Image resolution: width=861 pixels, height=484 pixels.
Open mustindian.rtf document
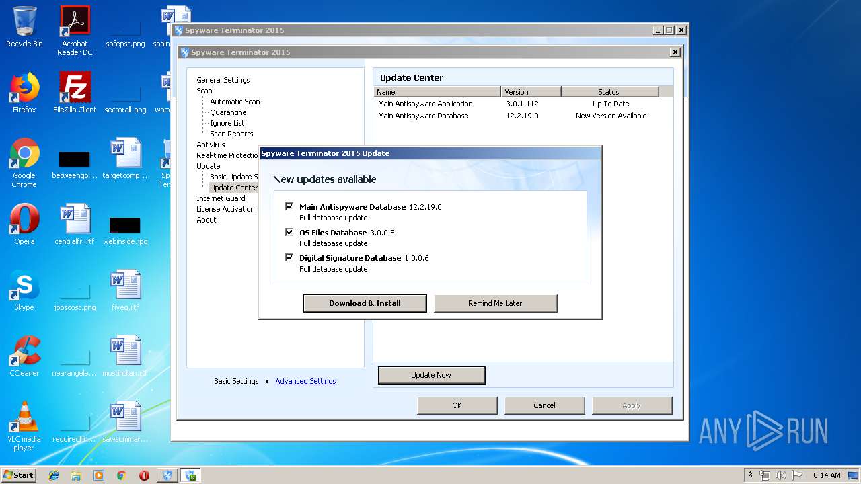[125, 356]
